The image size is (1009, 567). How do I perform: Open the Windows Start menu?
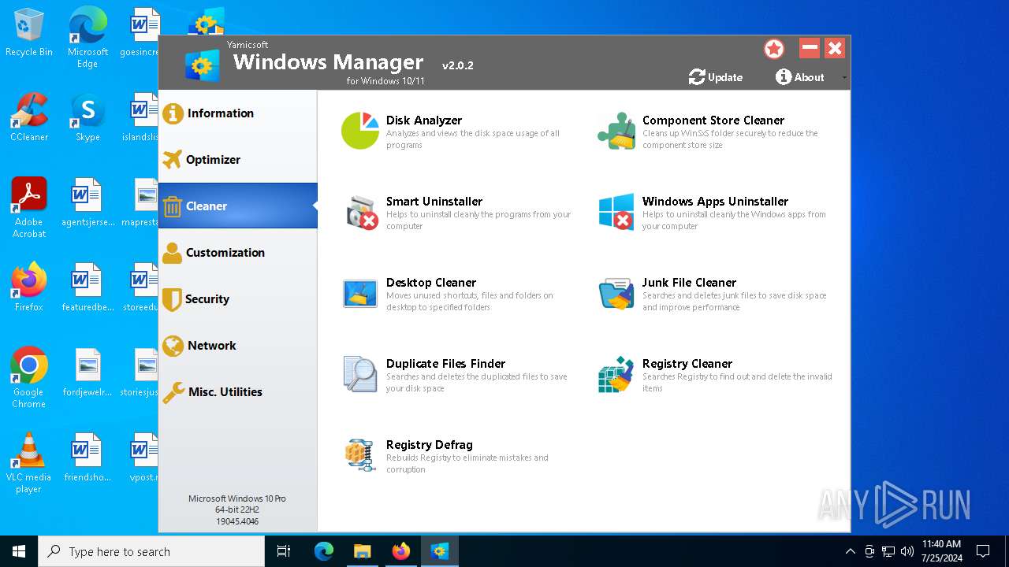19,551
